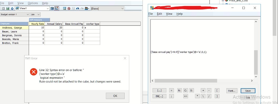
Task: Insert the semicolon button
Action: (x=171, y=96)
